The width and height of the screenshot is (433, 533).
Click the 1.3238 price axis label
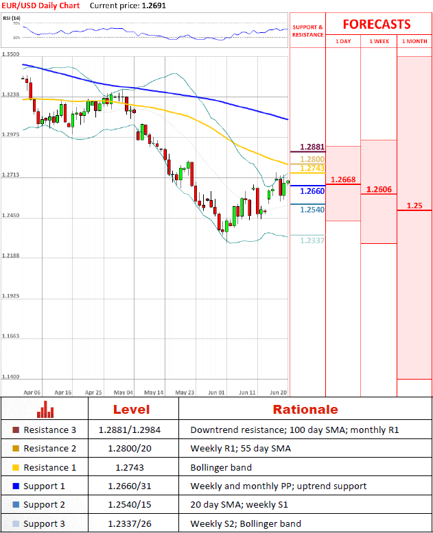(10, 95)
